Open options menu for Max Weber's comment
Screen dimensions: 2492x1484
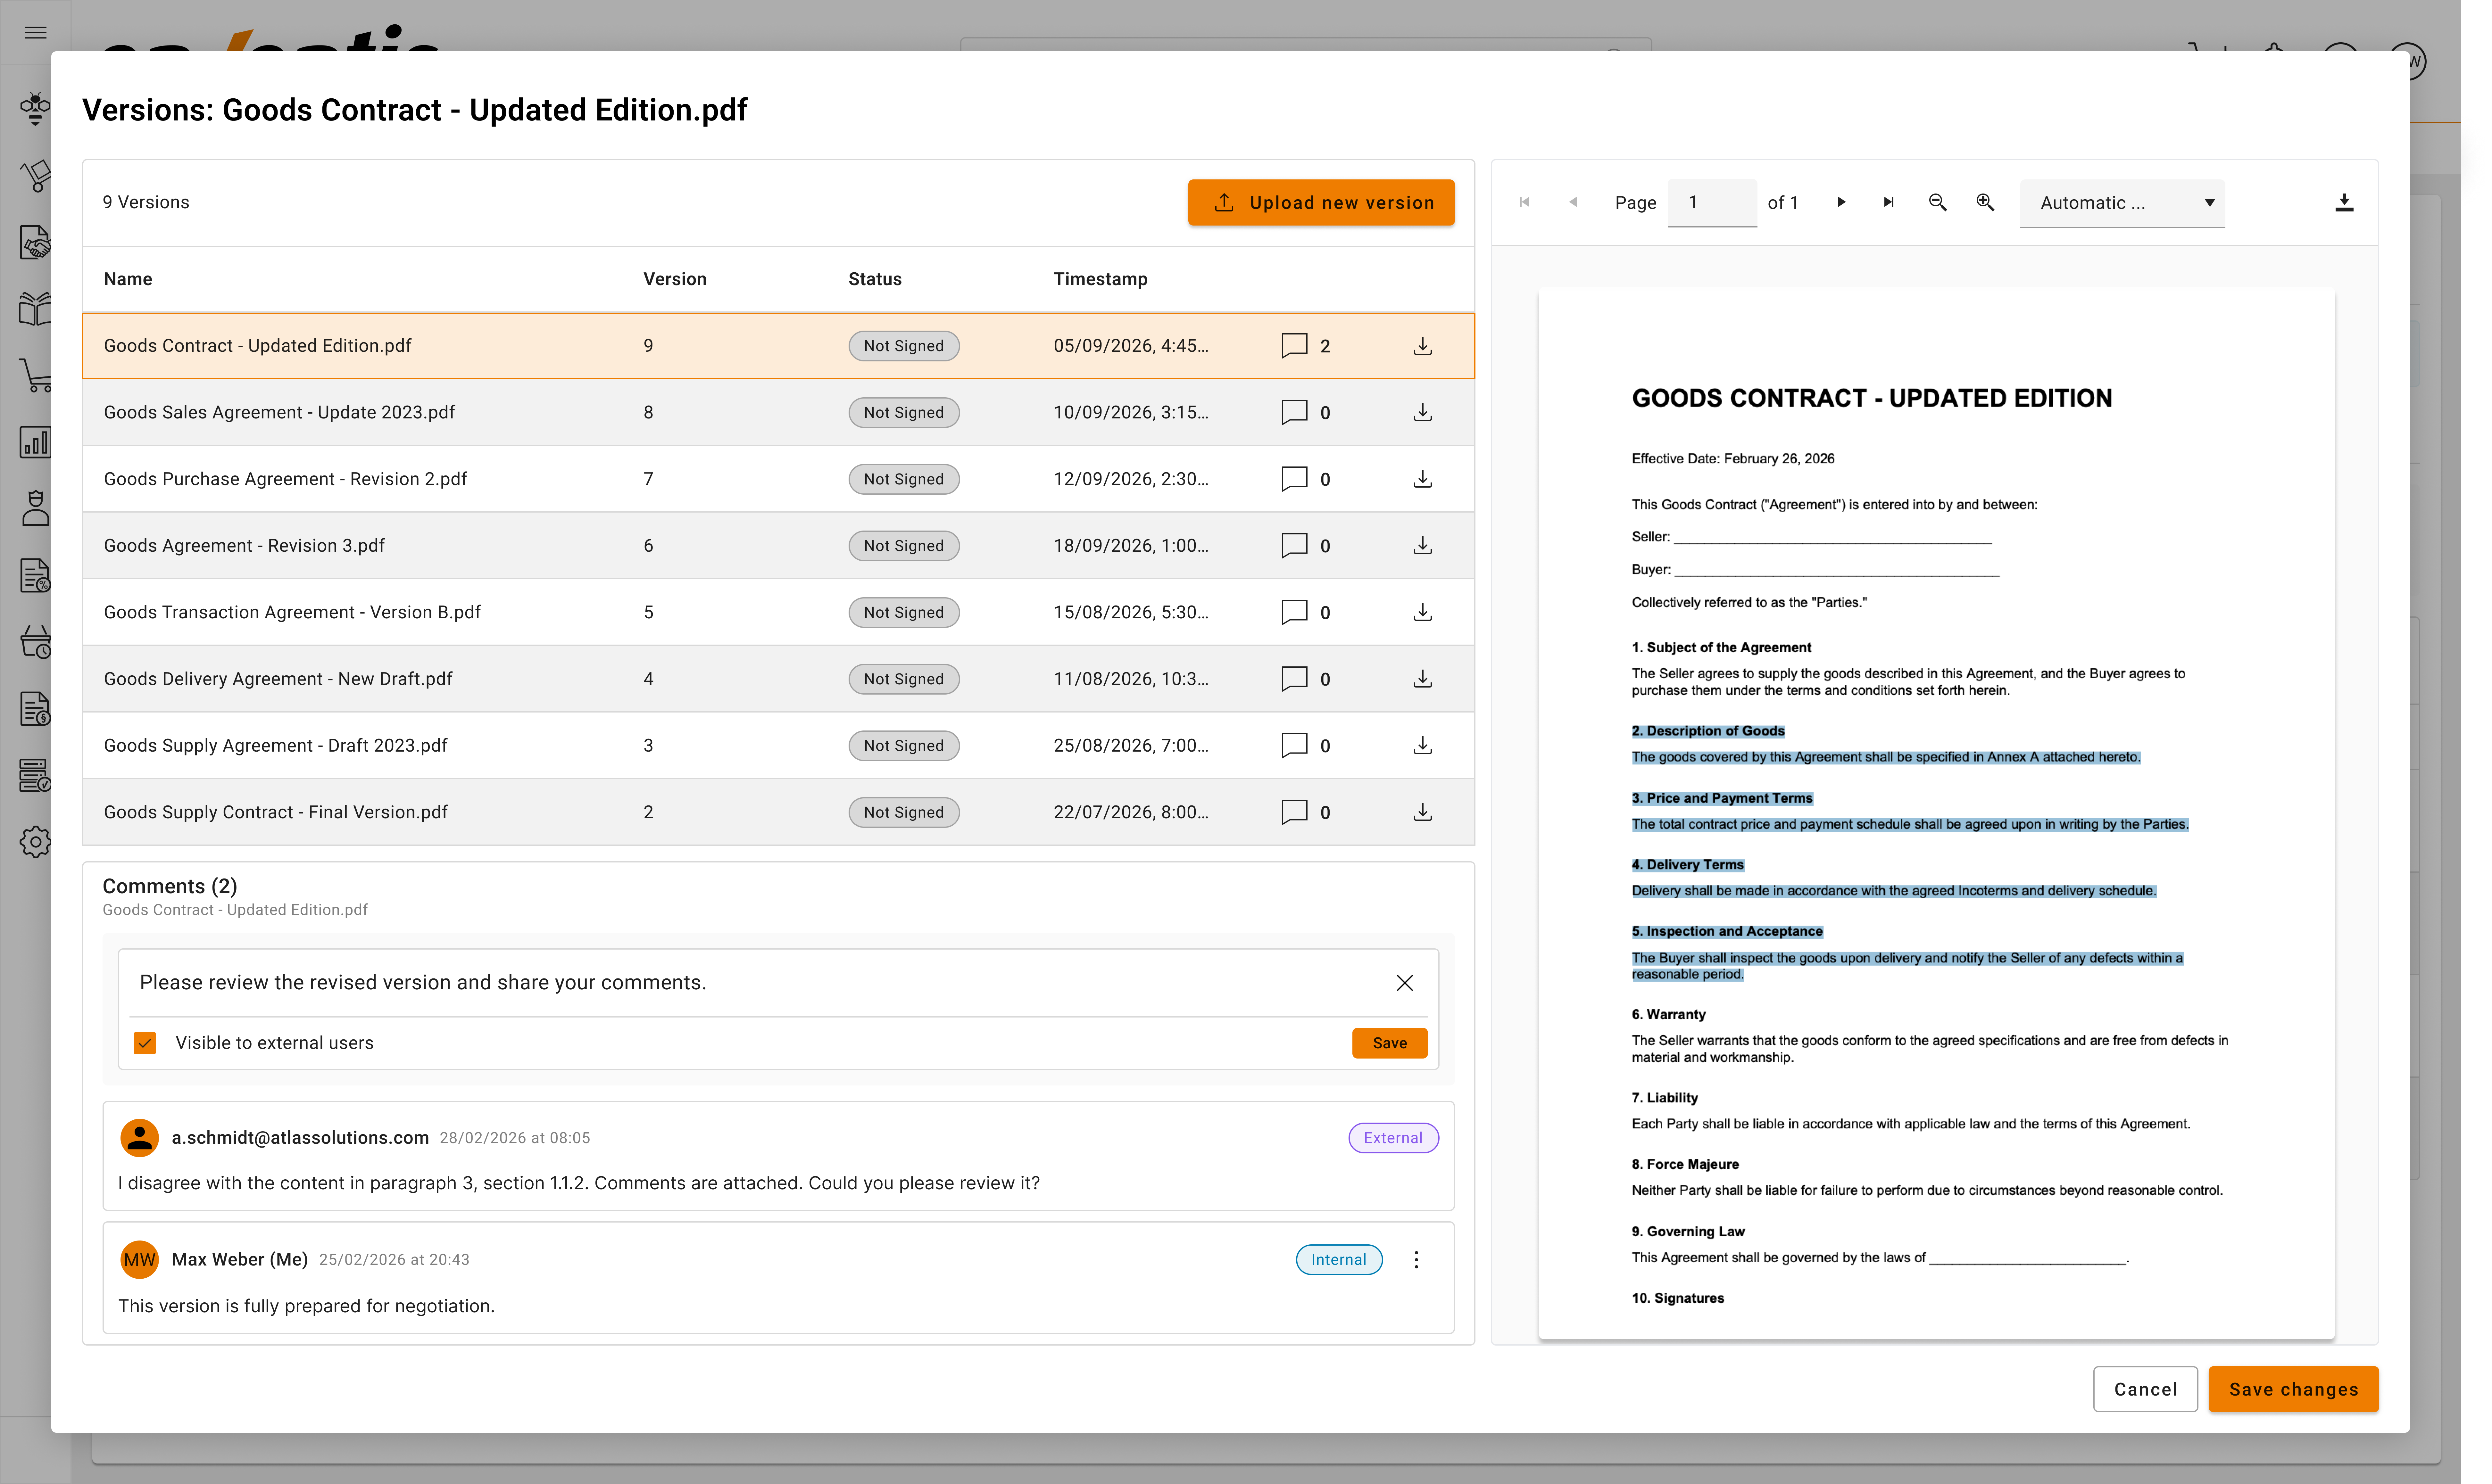pyautogui.click(x=1416, y=1260)
